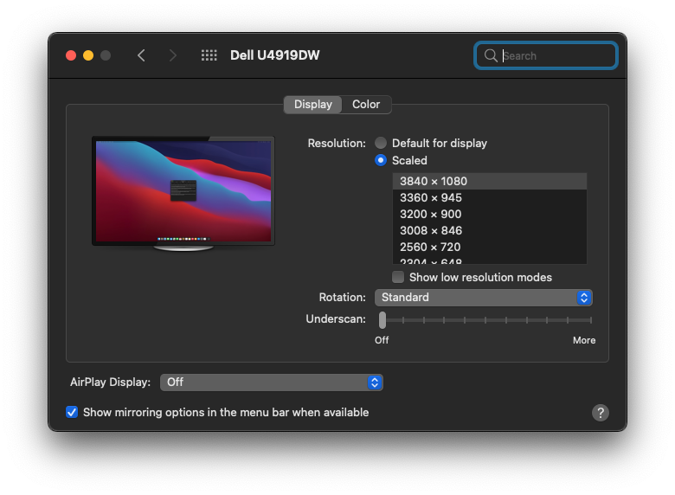Go back with the left chevron arrow

(141, 55)
